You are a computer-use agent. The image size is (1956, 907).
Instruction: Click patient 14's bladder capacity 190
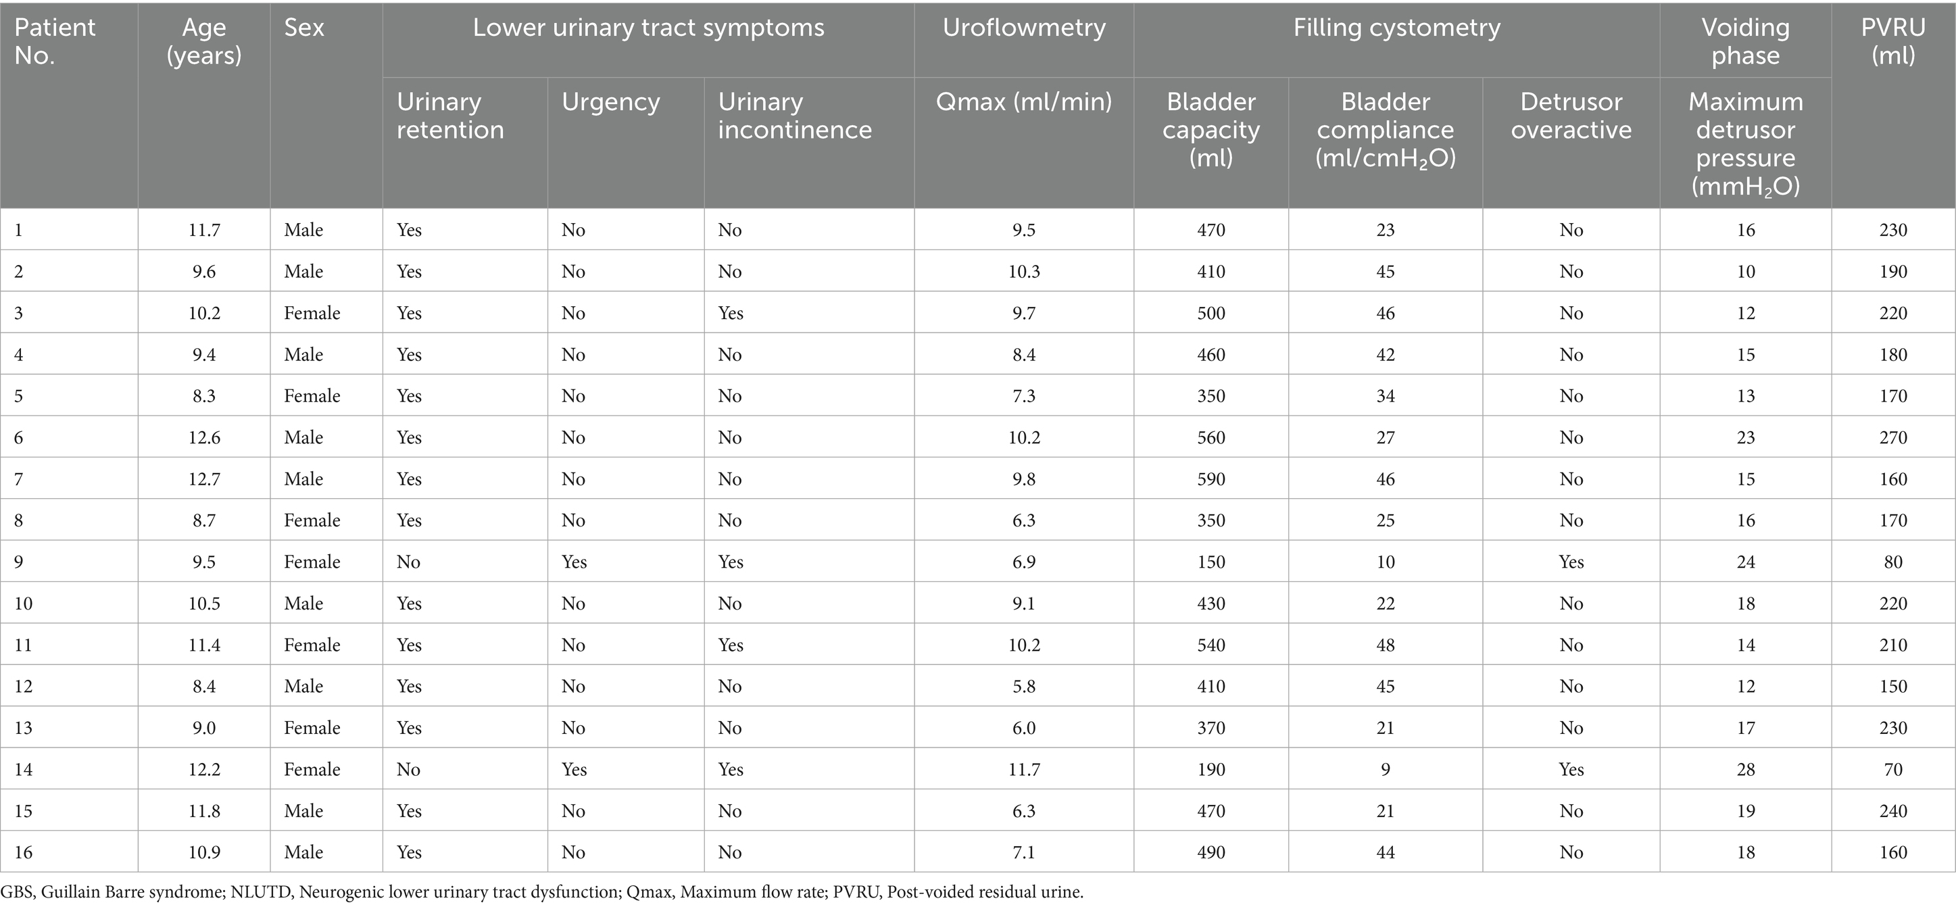[1211, 770]
